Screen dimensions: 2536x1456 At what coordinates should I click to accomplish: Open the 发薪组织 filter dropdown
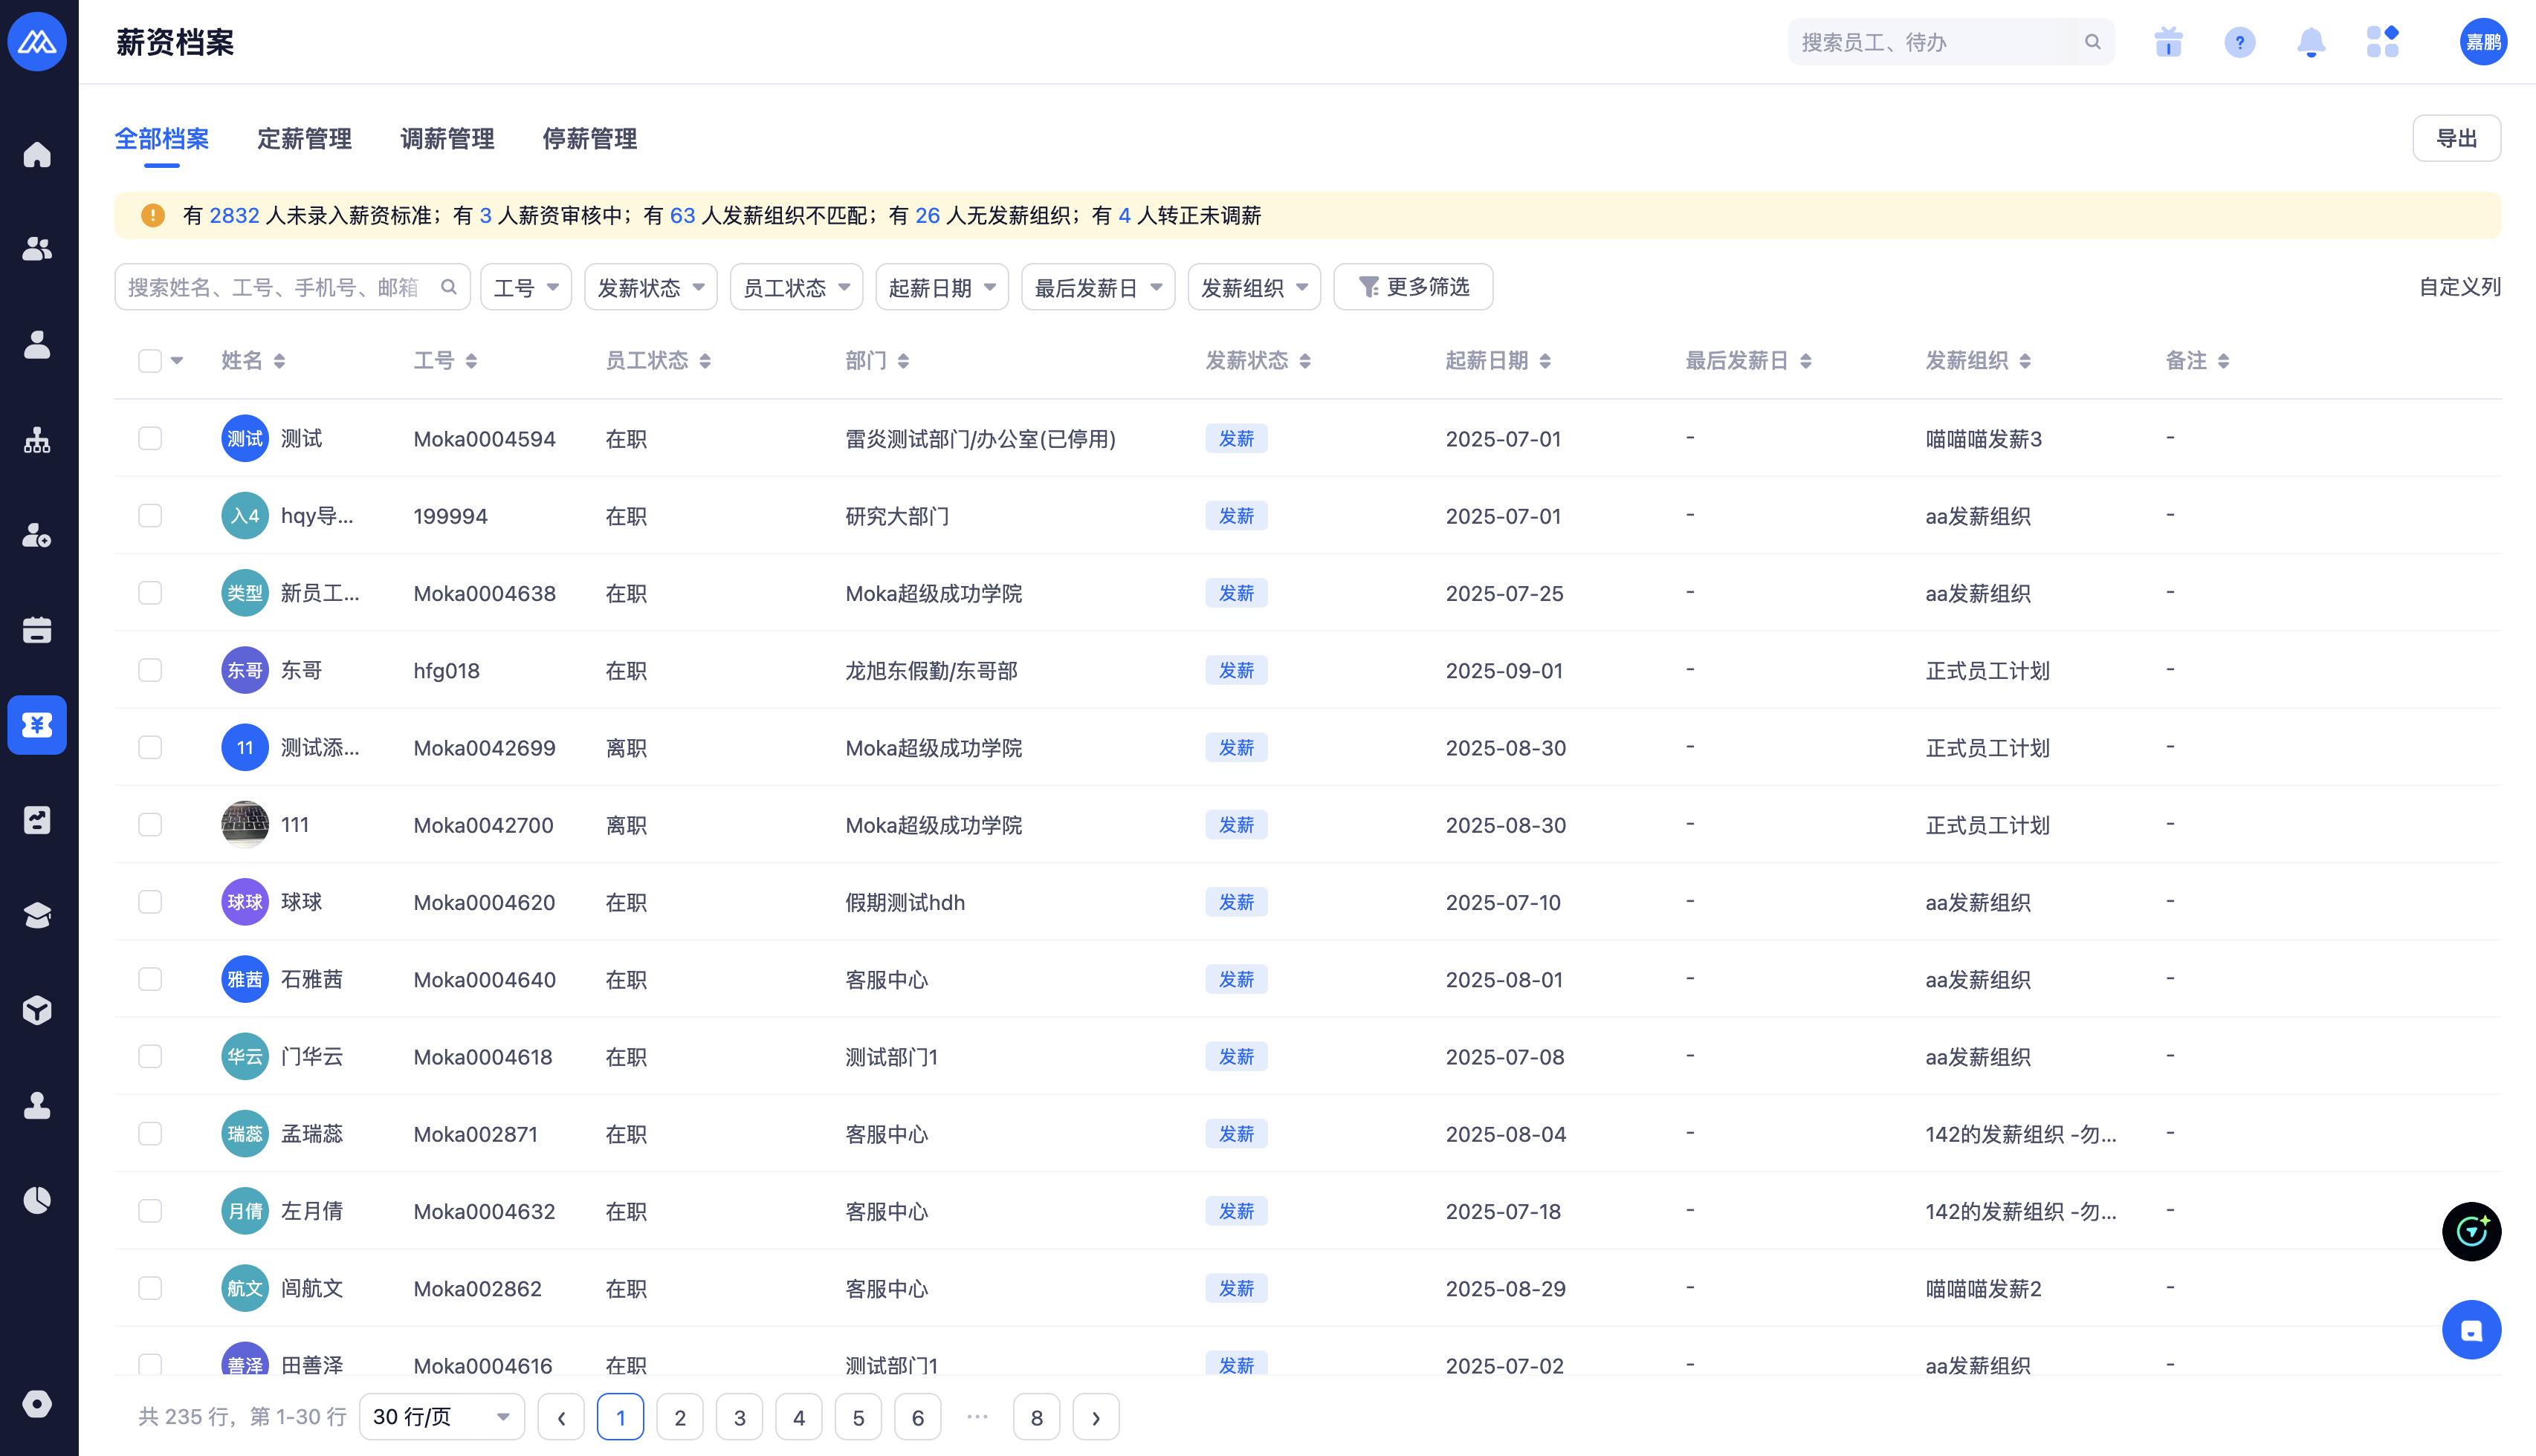point(1253,288)
